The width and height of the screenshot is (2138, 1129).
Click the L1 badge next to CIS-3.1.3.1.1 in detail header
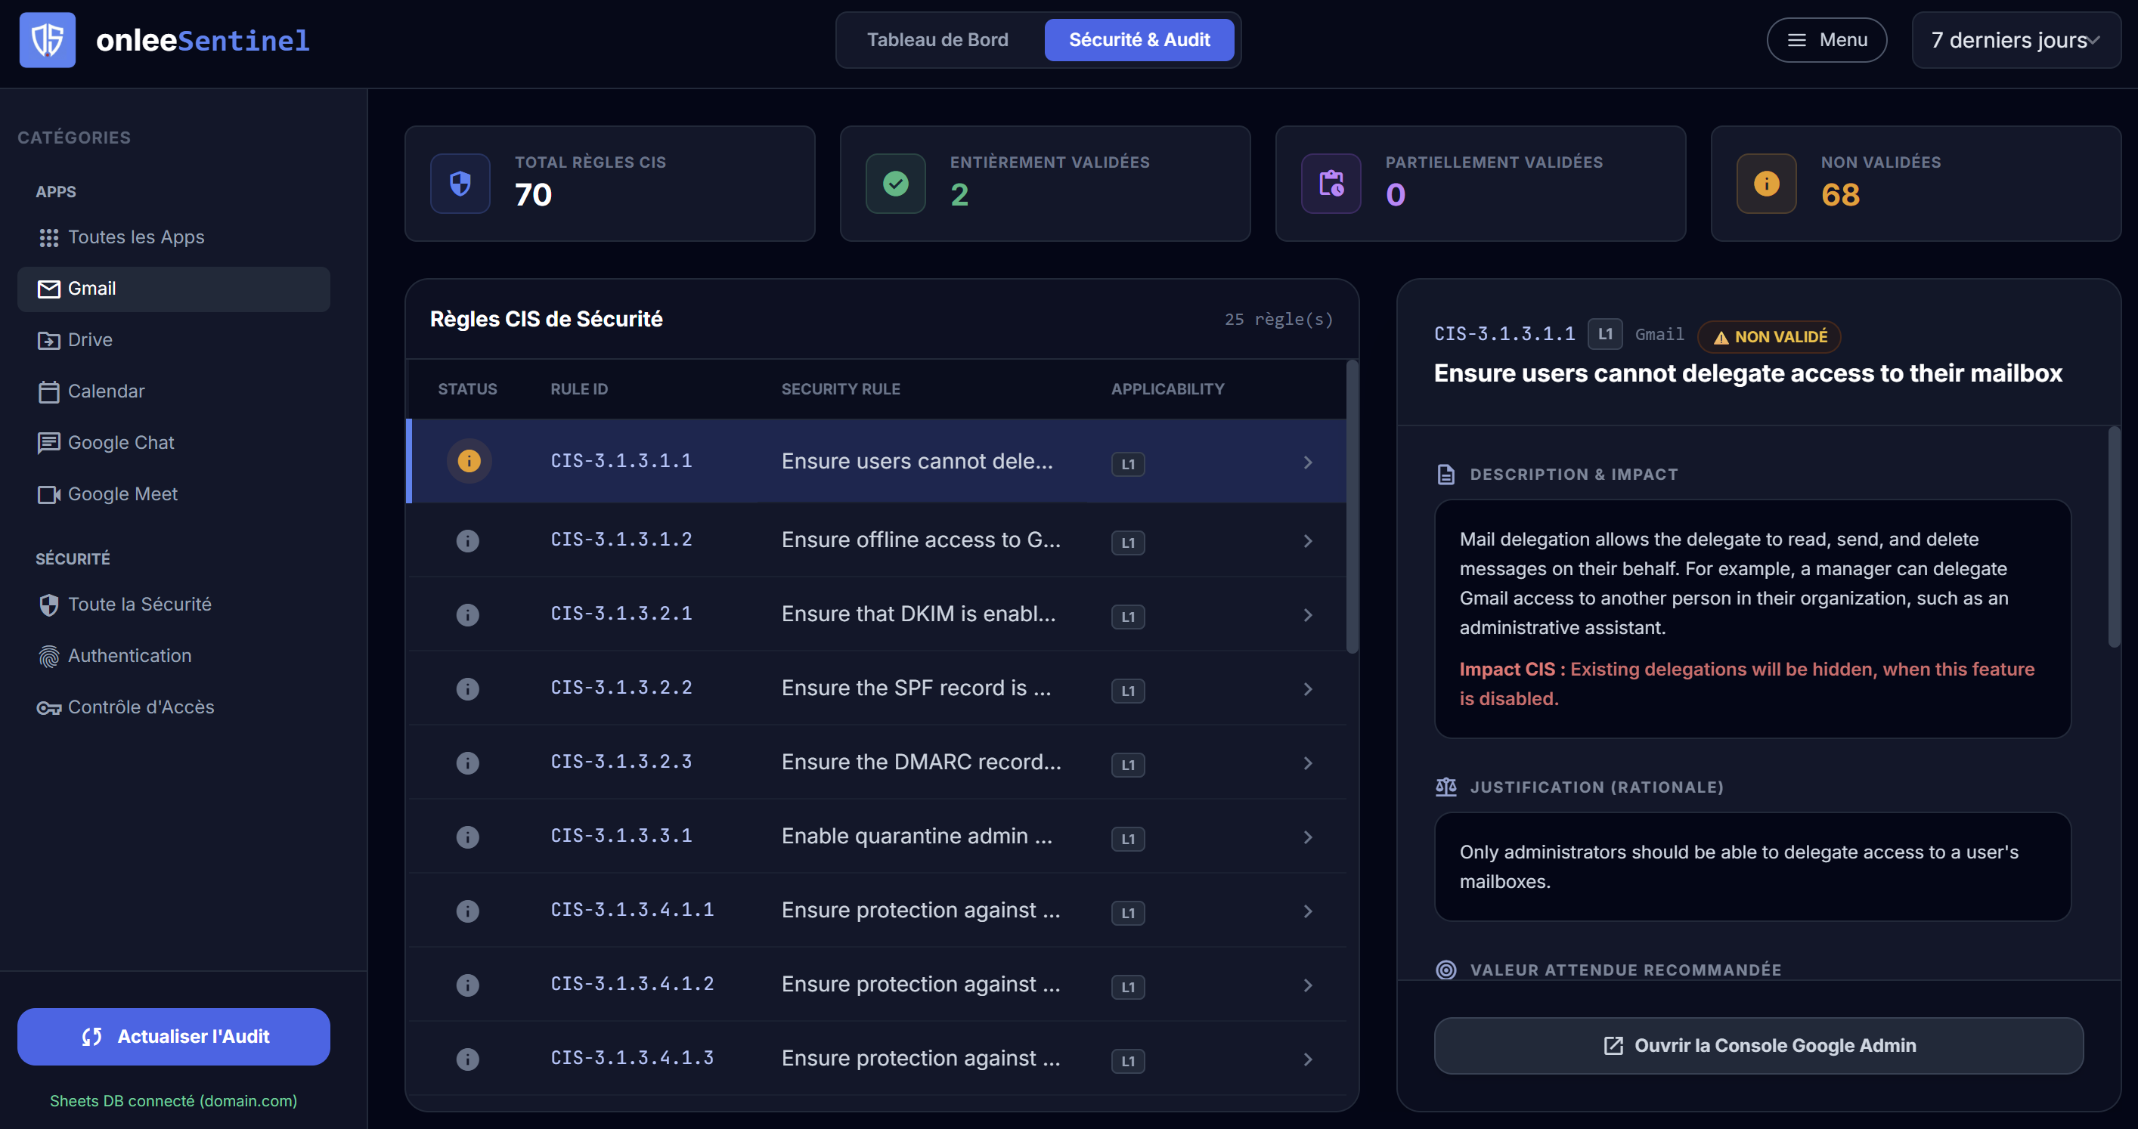[1605, 334]
